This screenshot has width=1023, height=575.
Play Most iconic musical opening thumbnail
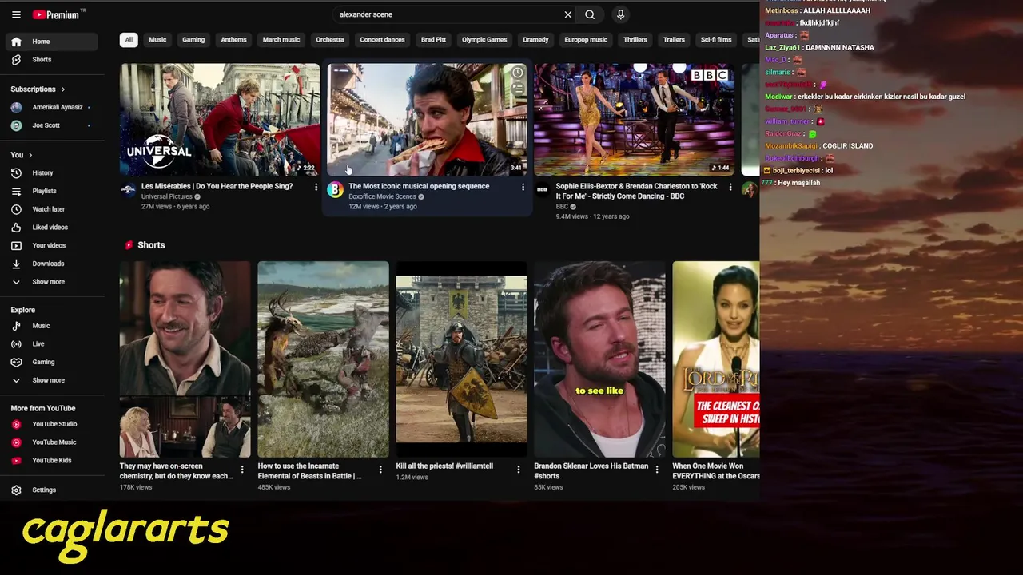[x=427, y=120]
